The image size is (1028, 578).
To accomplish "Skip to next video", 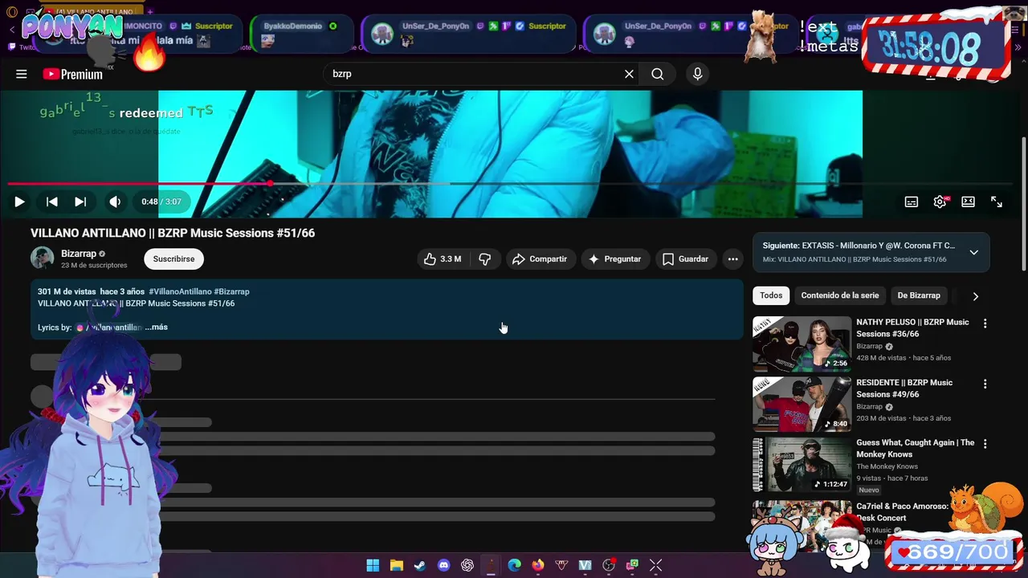I will [80, 201].
